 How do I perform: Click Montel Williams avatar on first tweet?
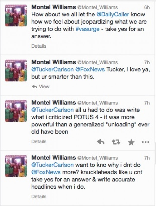(16, 15)
